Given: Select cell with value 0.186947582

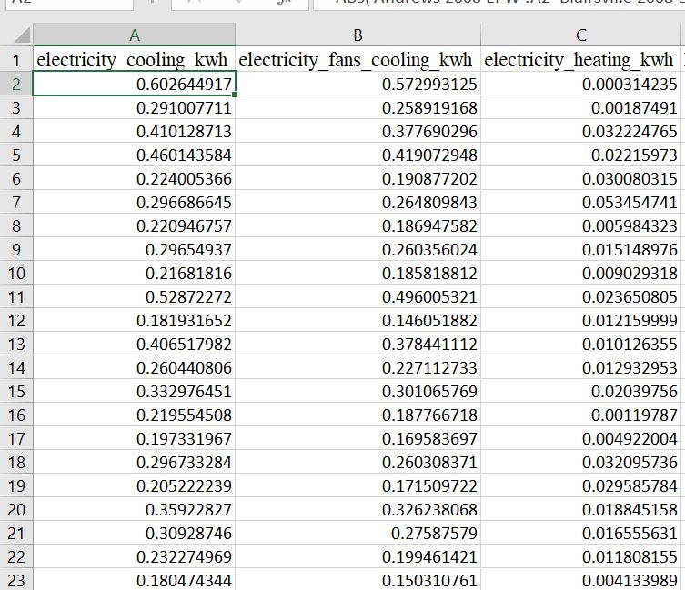Looking at the screenshot, I should 358,226.
